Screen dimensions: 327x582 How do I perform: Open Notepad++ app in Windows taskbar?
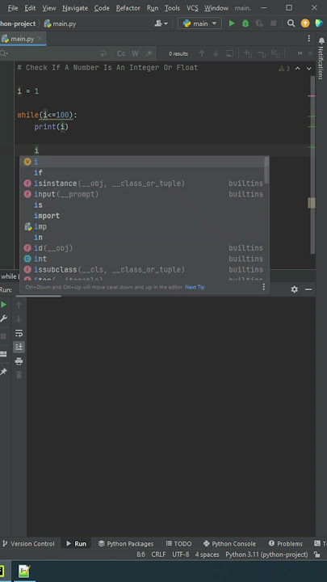tap(24, 571)
